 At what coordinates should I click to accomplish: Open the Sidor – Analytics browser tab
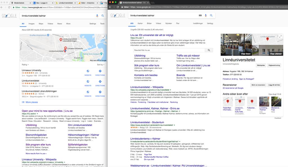pos(88,3)
